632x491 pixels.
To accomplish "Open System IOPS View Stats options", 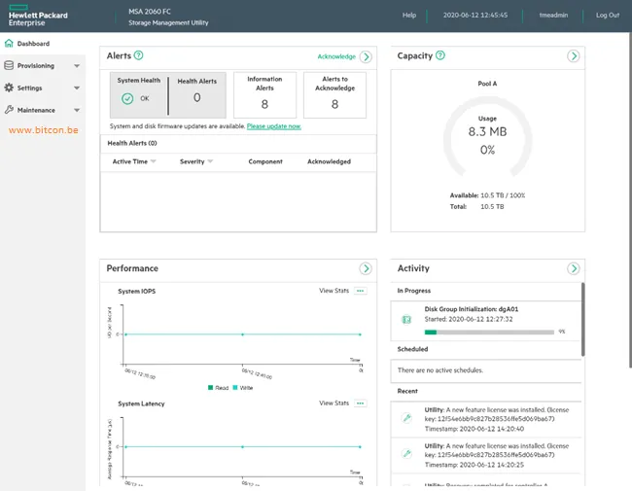I will click(x=361, y=291).
